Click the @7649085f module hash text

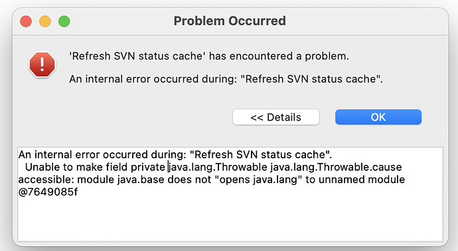[48, 192]
